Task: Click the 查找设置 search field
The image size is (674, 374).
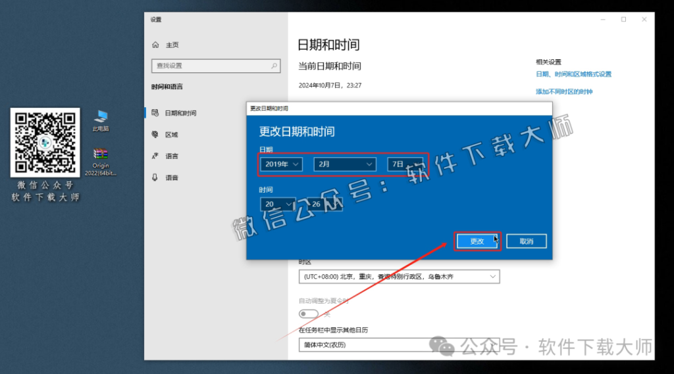Action: pyautogui.click(x=216, y=66)
